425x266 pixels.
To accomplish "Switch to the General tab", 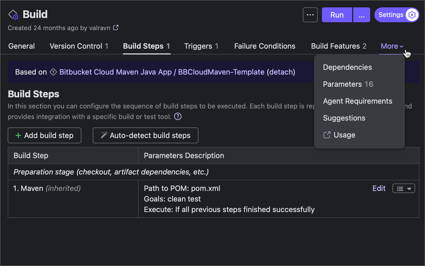I will tap(21, 46).
